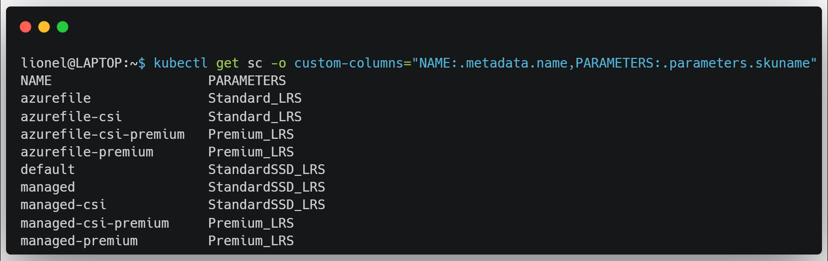Screen dimensions: 828x261
Task: Click the azurefile-csi-premium entry
Action: click(102, 134)
